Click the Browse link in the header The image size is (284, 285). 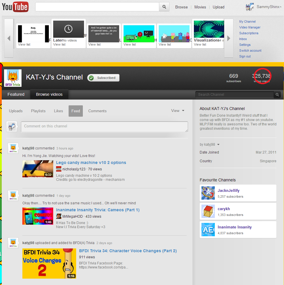tap(181, 7)
